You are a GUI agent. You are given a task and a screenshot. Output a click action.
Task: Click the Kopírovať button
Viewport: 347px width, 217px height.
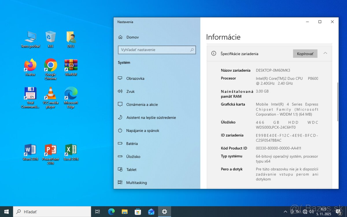coord(305,54)
